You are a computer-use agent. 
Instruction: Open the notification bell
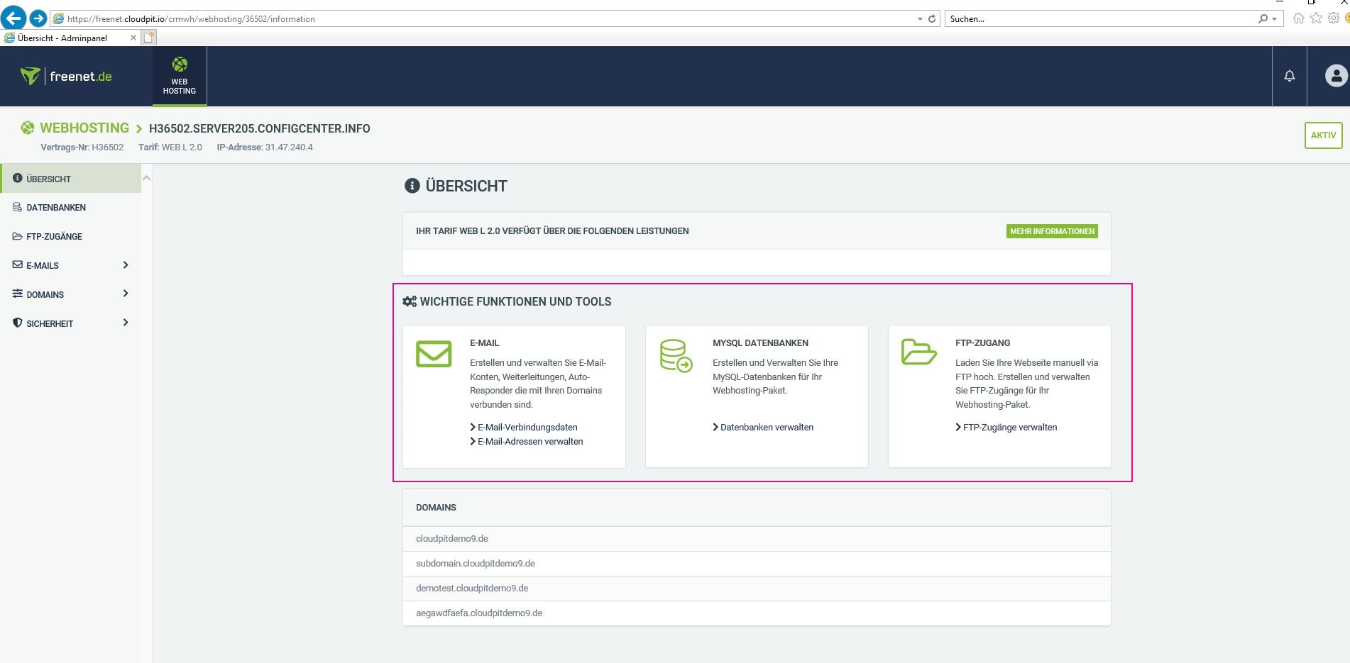pyautogui.click(x=1289, y=76)
